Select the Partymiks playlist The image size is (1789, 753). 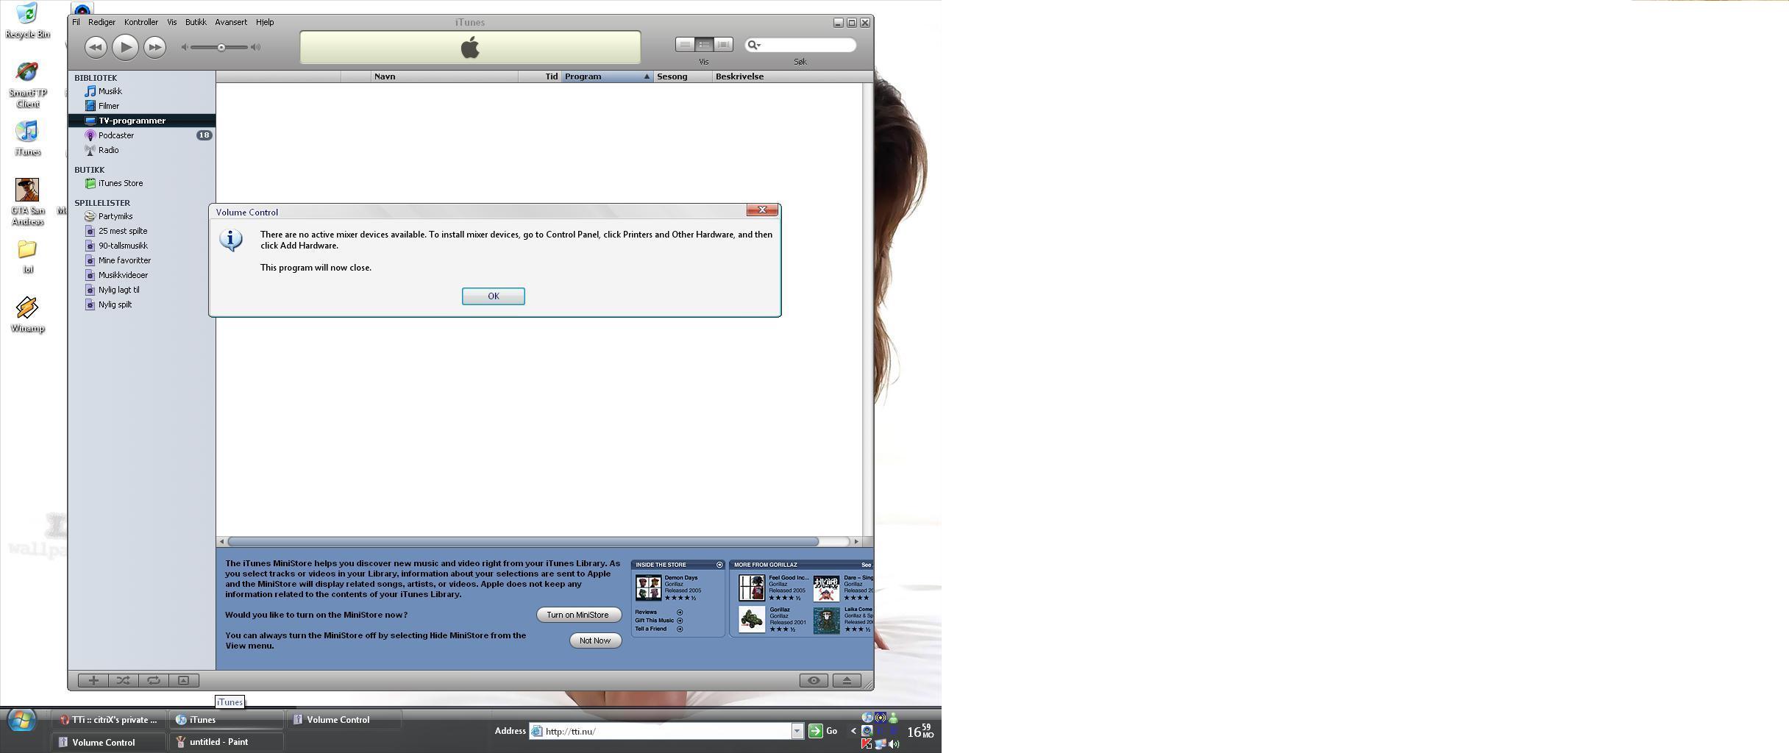coord(142,216)
